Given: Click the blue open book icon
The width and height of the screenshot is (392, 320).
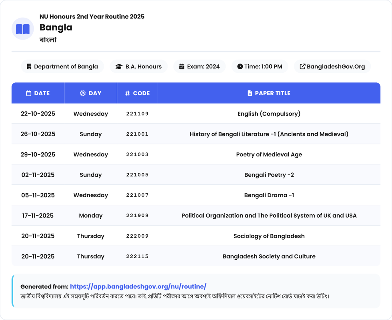Looking at the screenshot, I should 23,29.
